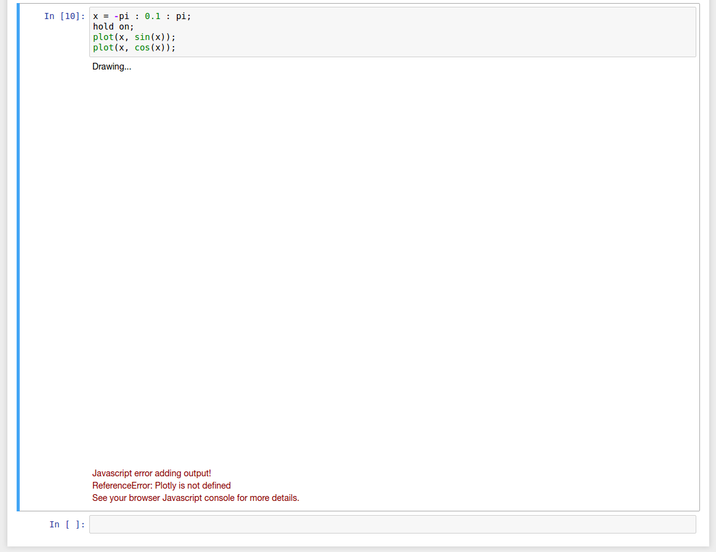The width and height of the screenshot is (716, 552).
Task: Click the code cell with plot commands
Action: [x=392, y=32]
